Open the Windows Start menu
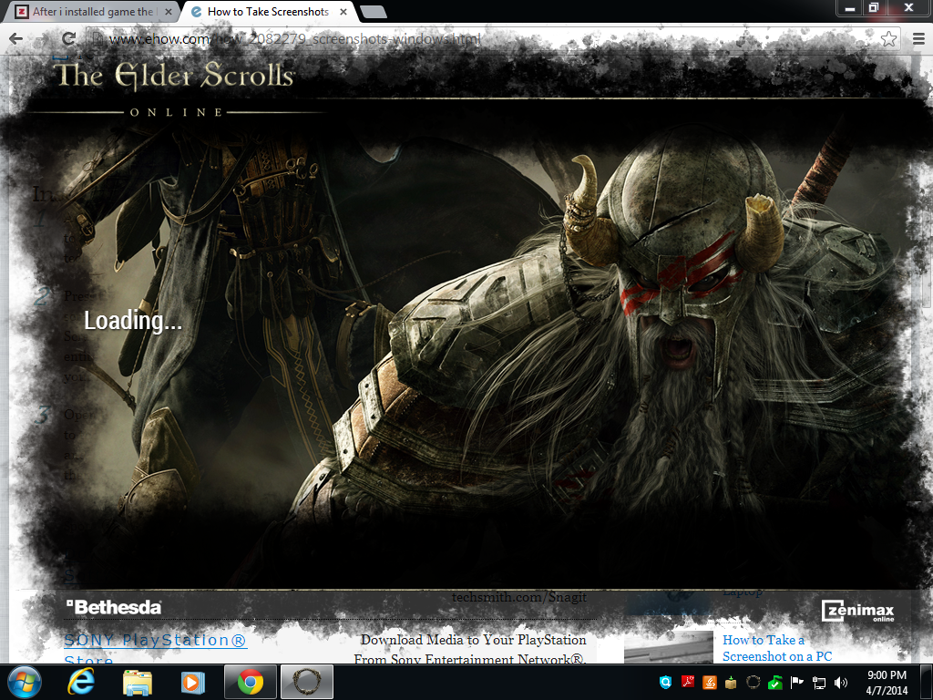933x700 pixels. click(24, 682)
